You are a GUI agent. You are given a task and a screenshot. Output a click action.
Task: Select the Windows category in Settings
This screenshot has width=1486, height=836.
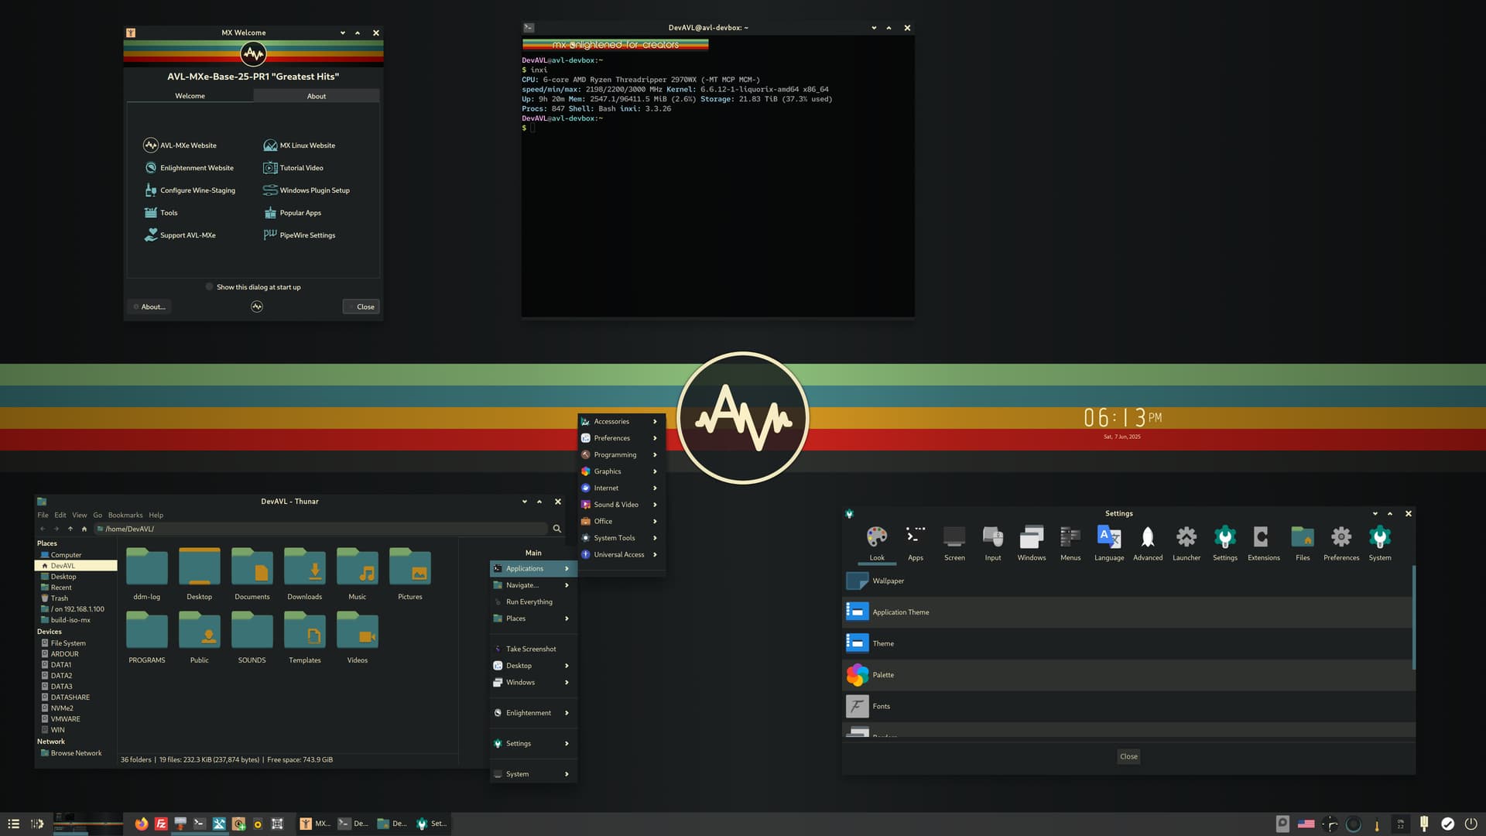(1031, 543)
